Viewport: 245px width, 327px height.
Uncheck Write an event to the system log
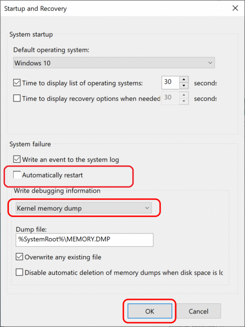point(17,159)
